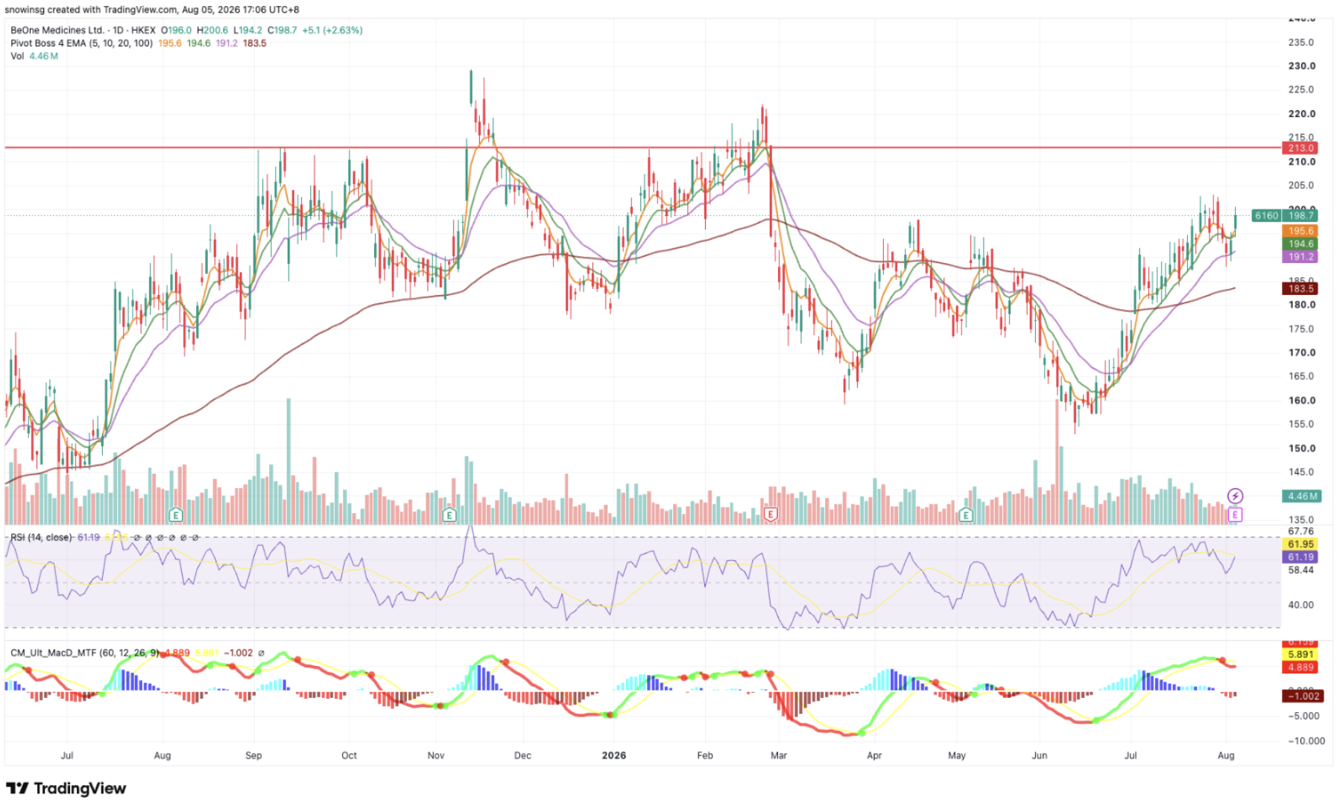Click the Vol indicator legend label
The width and height of the screenshot is (1340, 806).
(17, 56)
